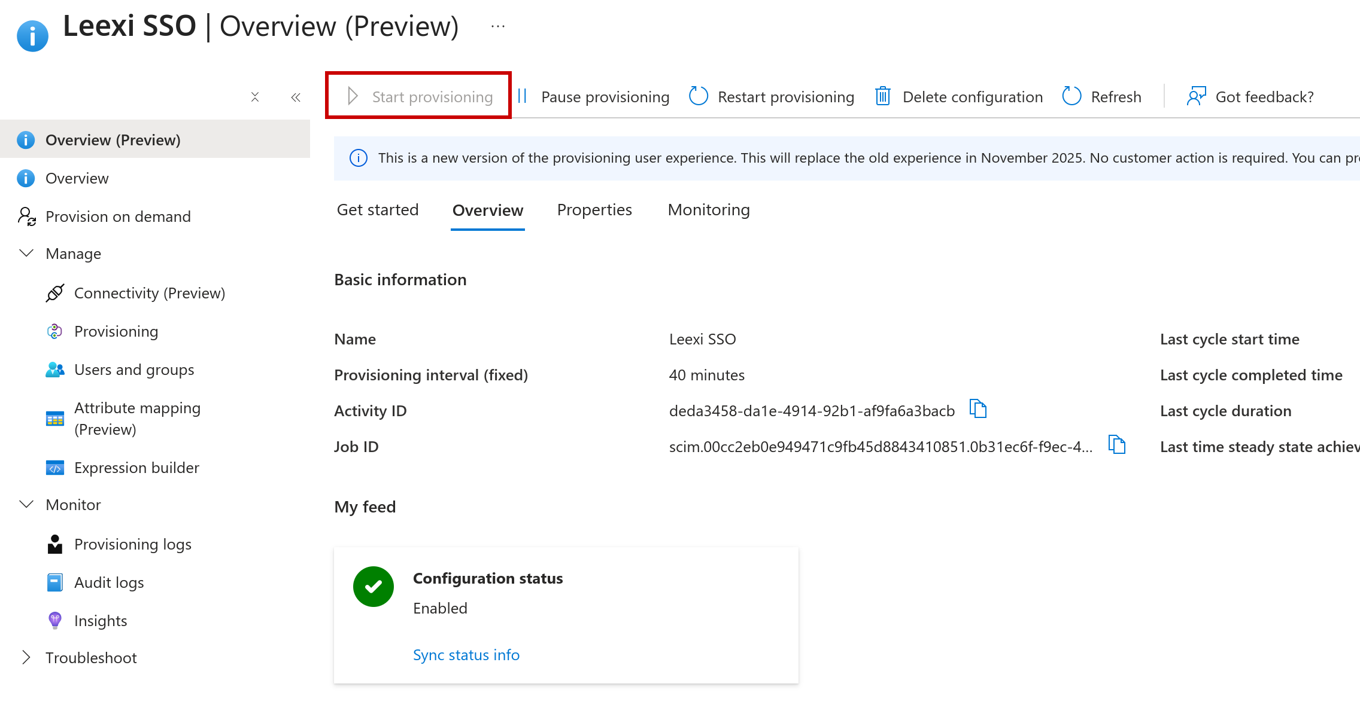
Task: Open the Sync status info link
Action: (x=466, y=655)
